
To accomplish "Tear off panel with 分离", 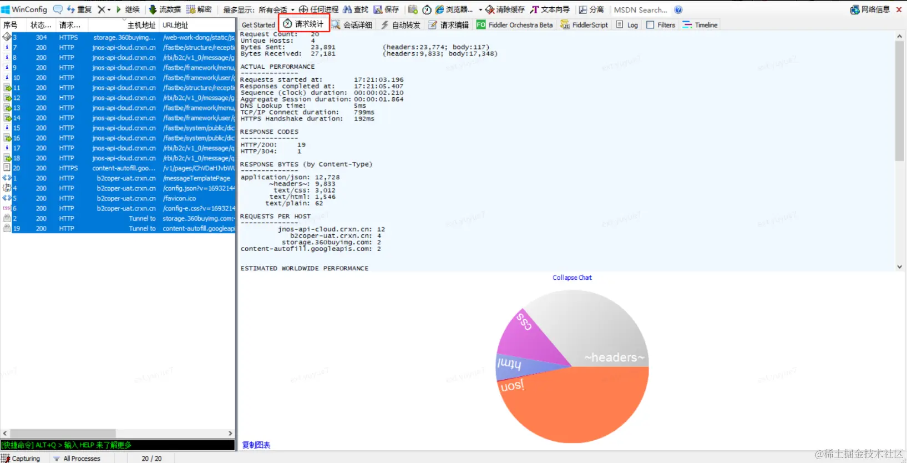I will (591, 9).
